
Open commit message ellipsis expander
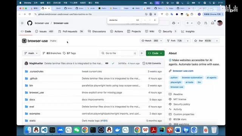pyautogui.click(x=107, y=63)
